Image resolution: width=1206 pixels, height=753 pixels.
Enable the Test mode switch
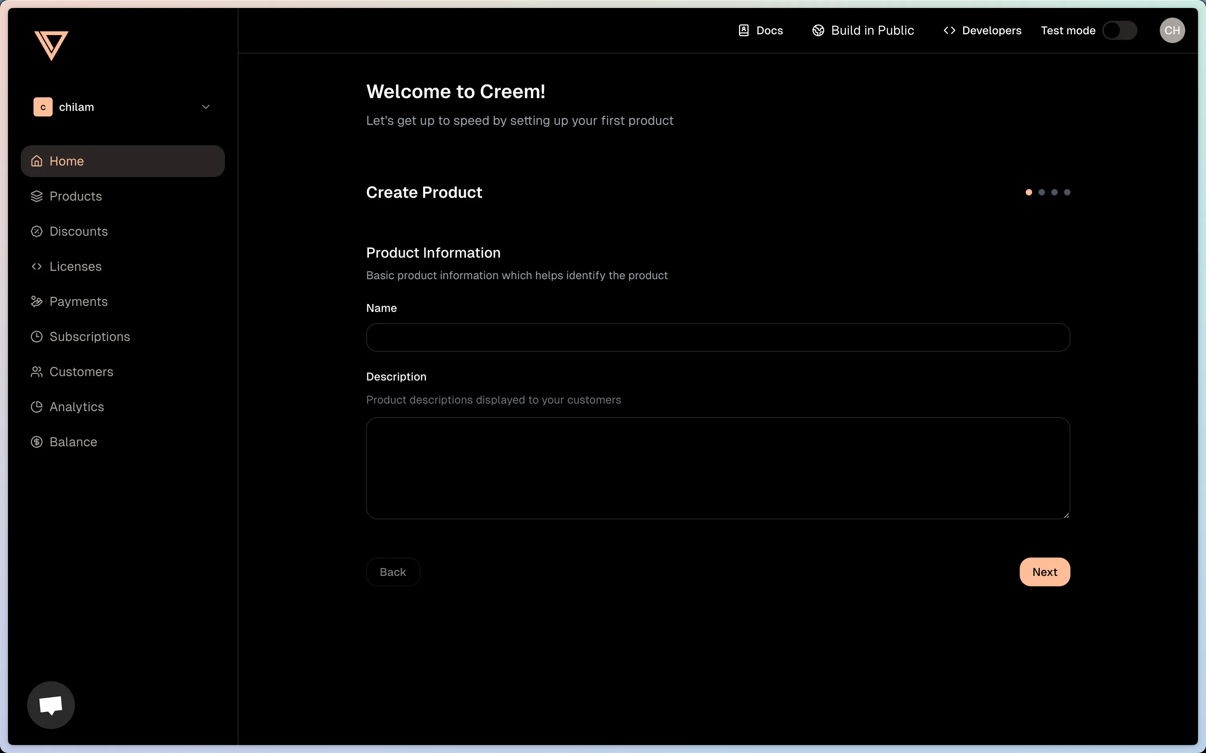(1119, 30)
